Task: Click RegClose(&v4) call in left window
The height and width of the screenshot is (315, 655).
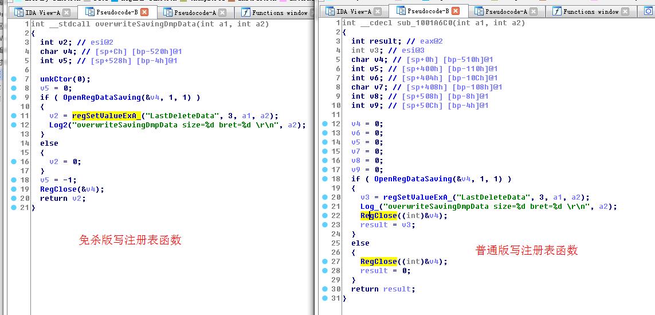Action: (x=72, y=189)
